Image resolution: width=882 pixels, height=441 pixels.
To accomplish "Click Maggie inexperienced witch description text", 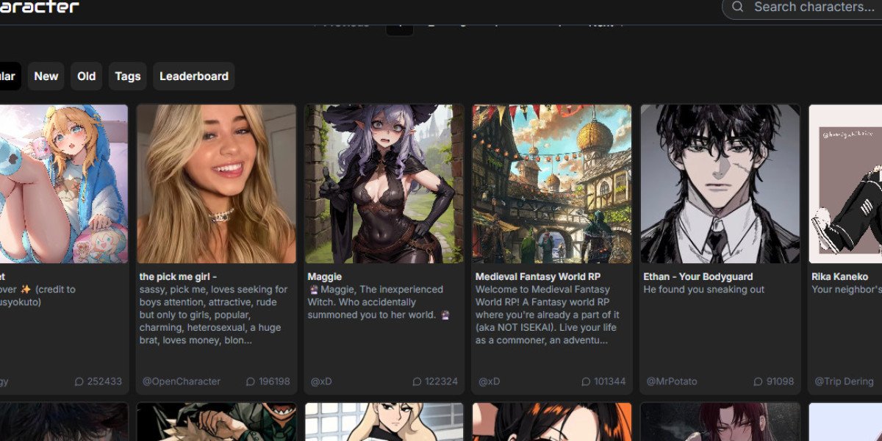I will [379, 302].
